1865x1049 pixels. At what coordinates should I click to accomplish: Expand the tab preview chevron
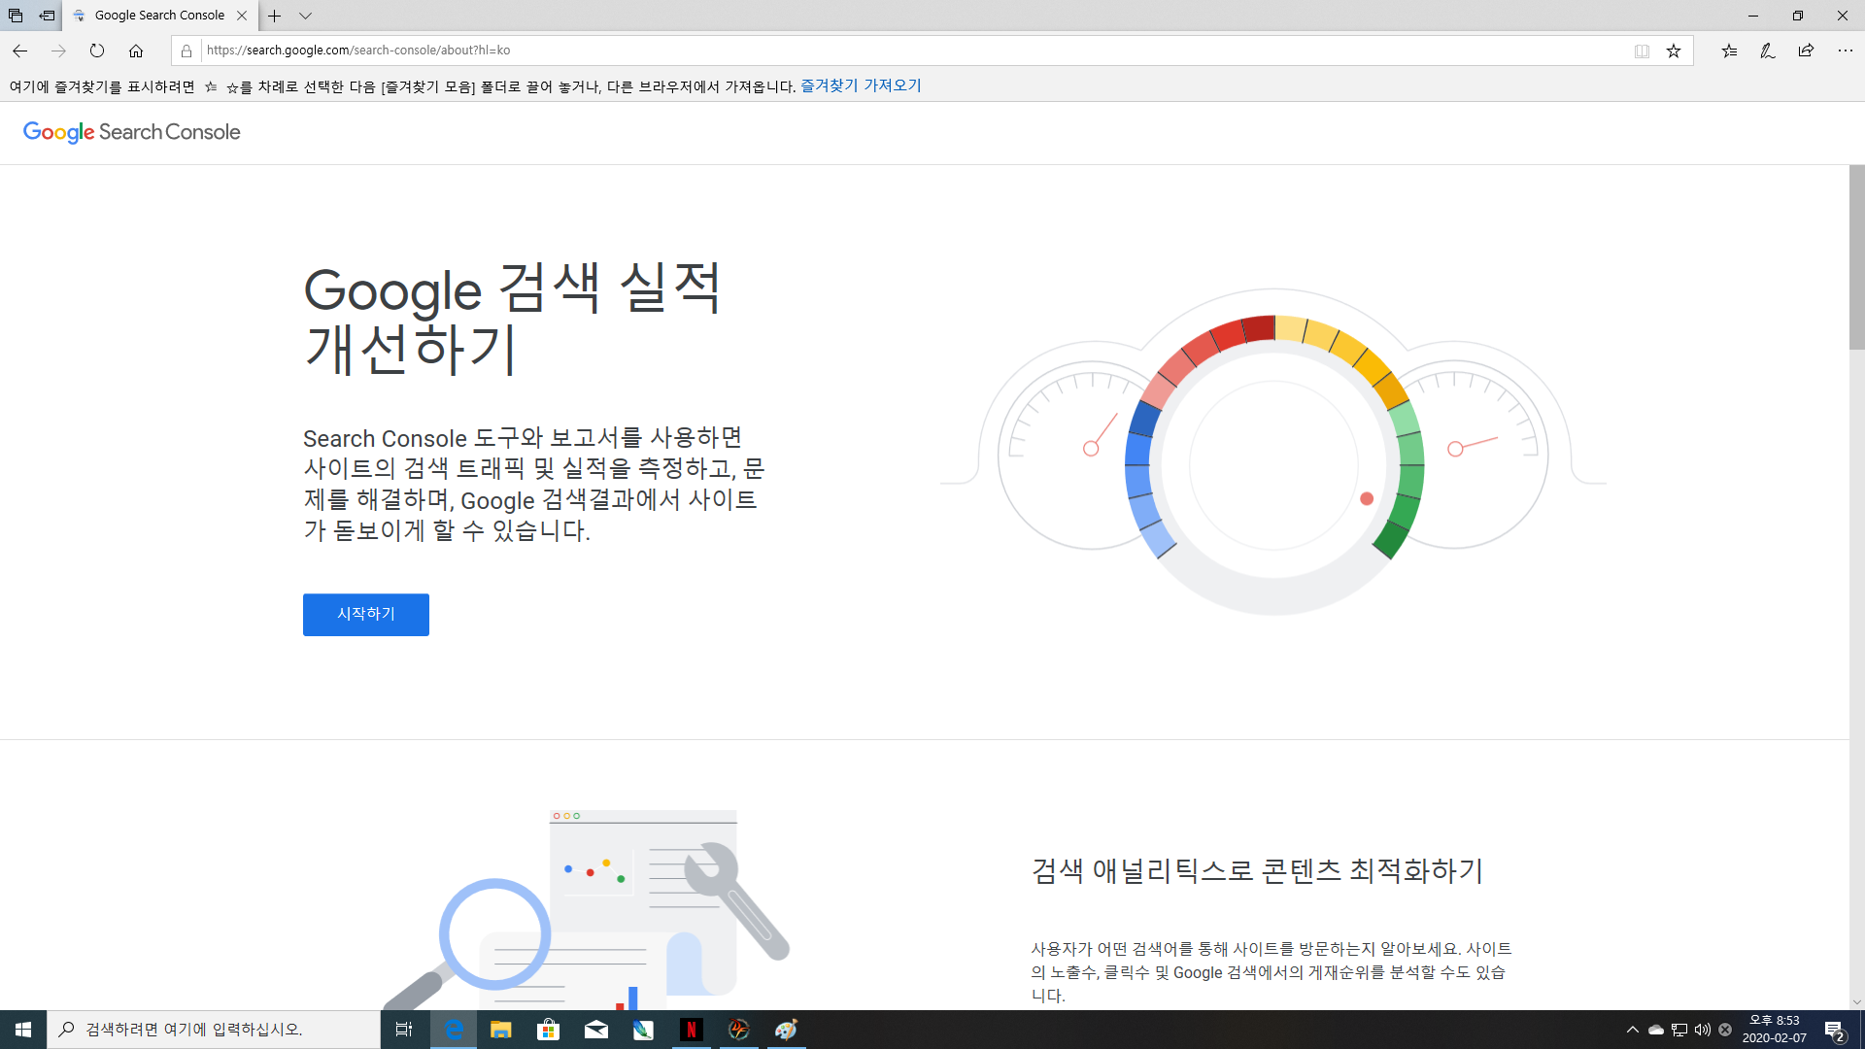(305, 16)
